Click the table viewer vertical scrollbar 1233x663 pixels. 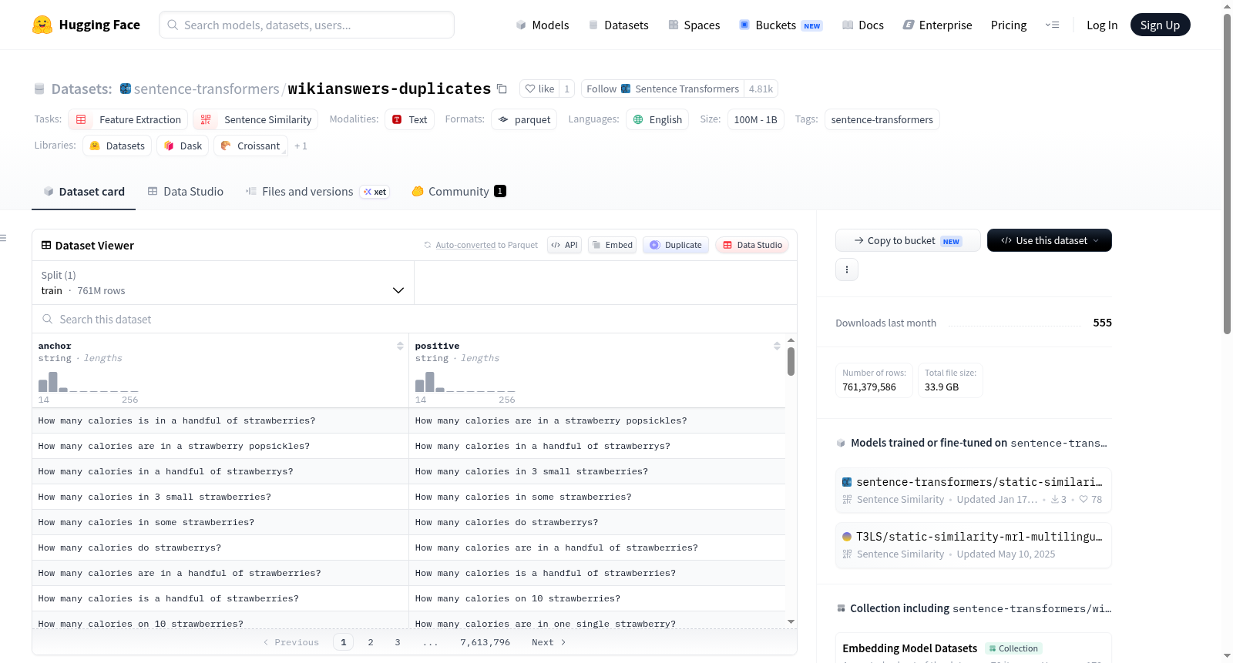tap(791, 362)
